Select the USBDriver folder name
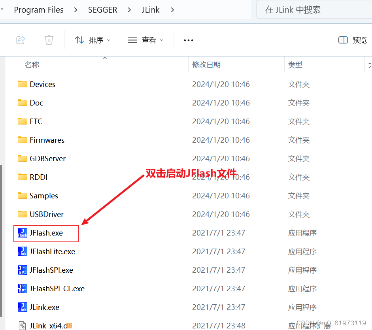 (47, 214)
